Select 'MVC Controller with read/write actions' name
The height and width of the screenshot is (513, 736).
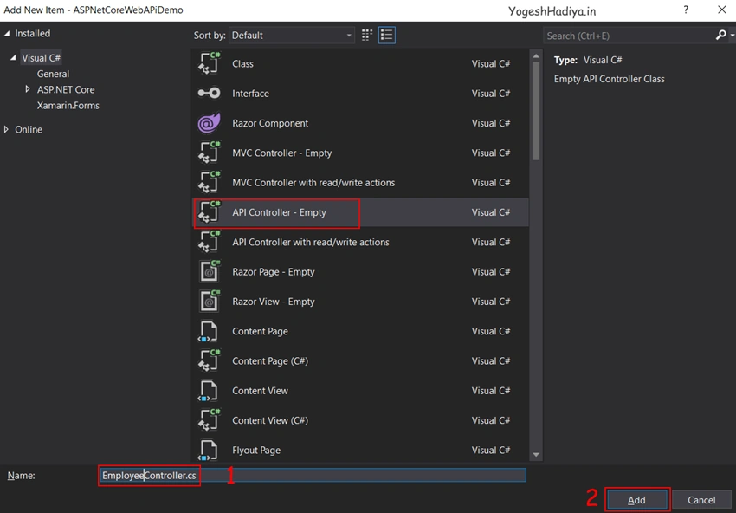point(313,182)
